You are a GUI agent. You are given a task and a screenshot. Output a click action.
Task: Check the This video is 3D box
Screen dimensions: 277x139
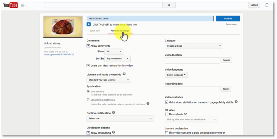[166, 114]
